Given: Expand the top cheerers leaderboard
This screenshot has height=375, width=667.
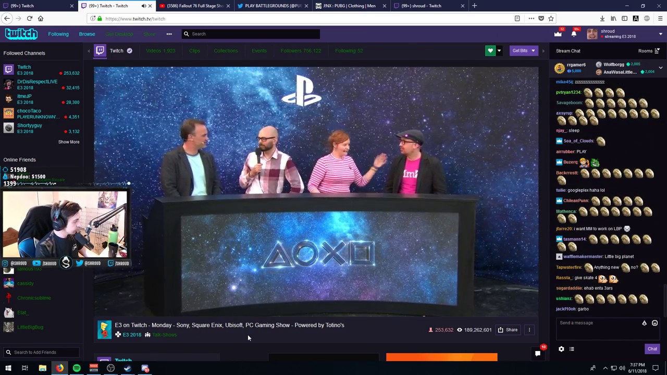Looking at the screenshot, I should click(x=660, y=68).
